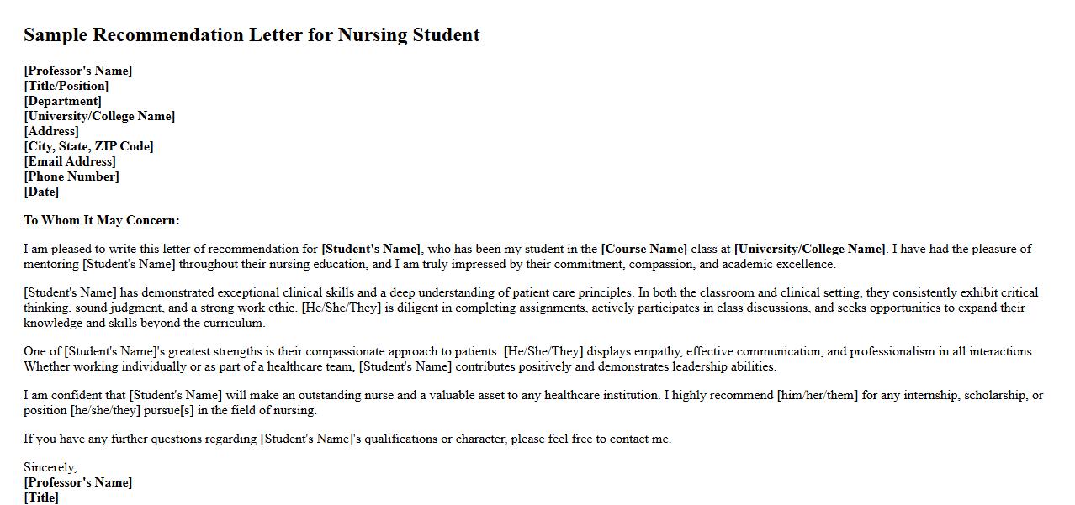Viewport: 1075px width, 505px height.
Task: Click the bold [Student's Name] in first paragraph
Action: point(370,249)
